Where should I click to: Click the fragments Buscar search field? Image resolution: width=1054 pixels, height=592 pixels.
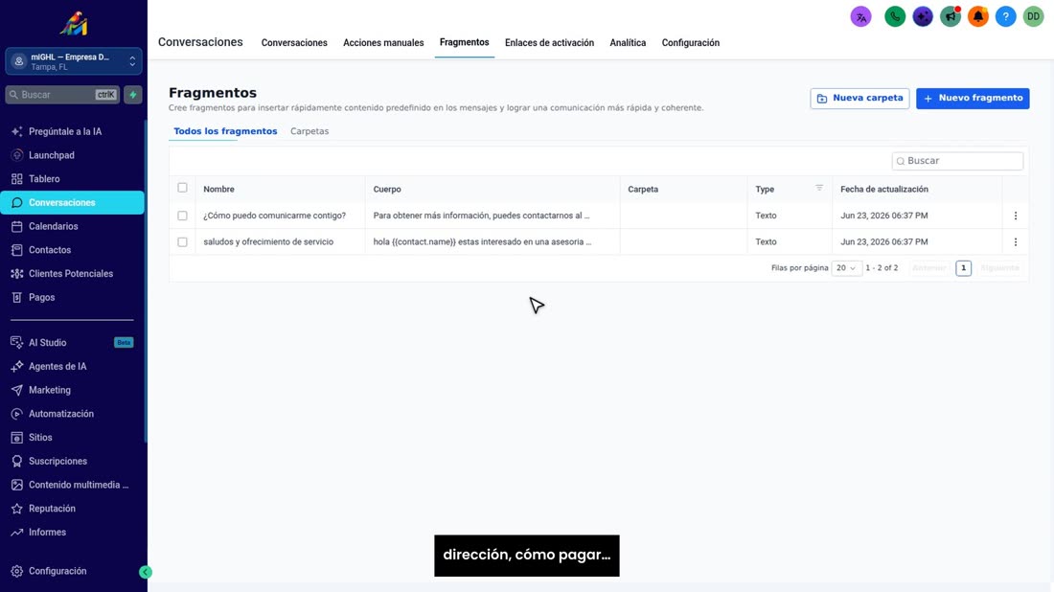point(957,161)
